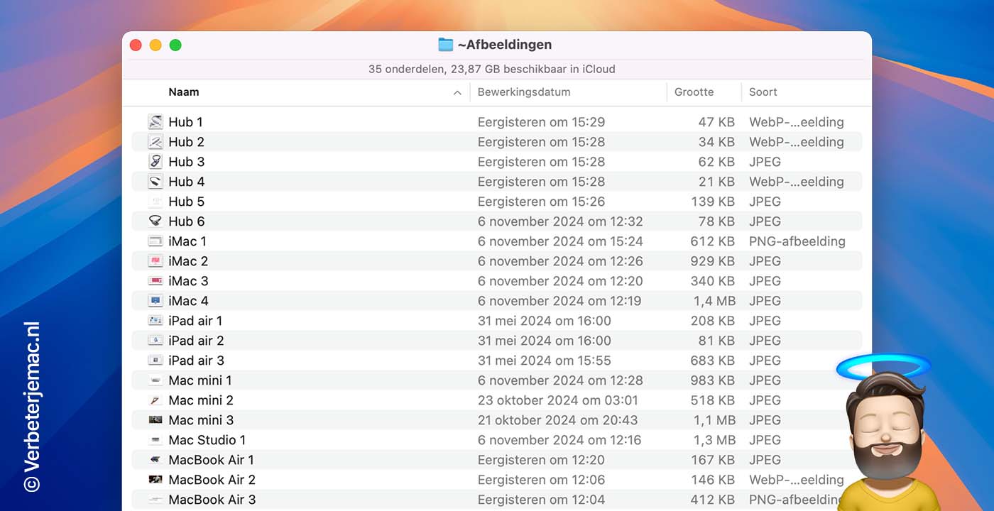This screenshot has height=511, width=994.
Task: Toggle sort direction arrow in Naam column
Action: [457, 92]
